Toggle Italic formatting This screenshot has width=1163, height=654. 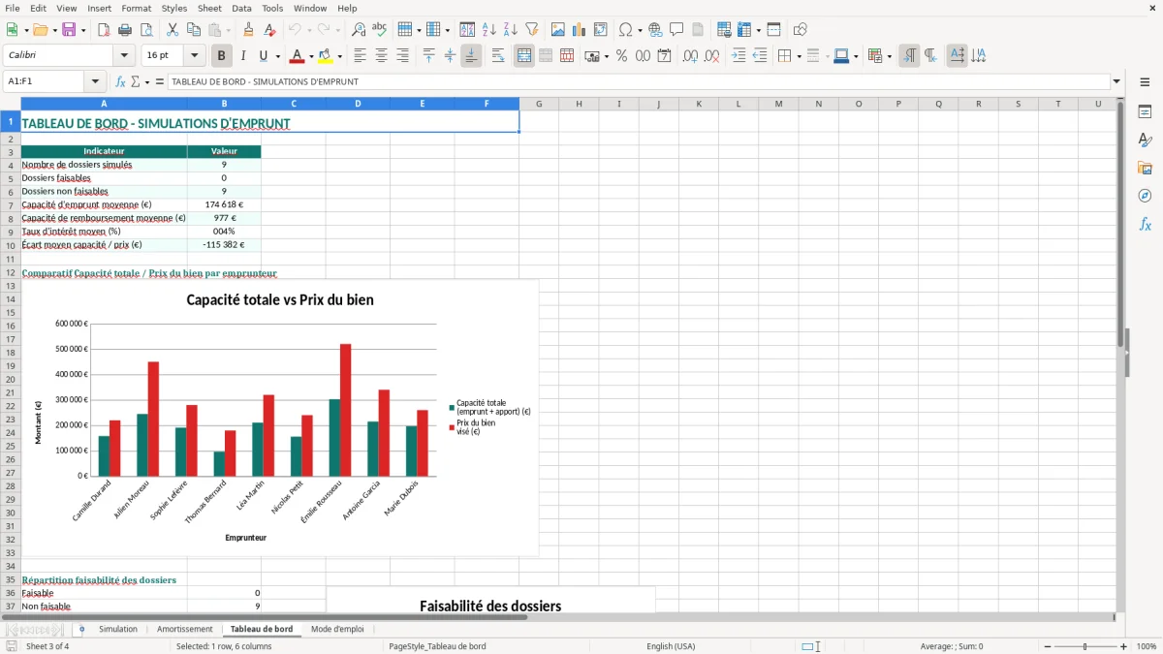click(x=243, y=56)
